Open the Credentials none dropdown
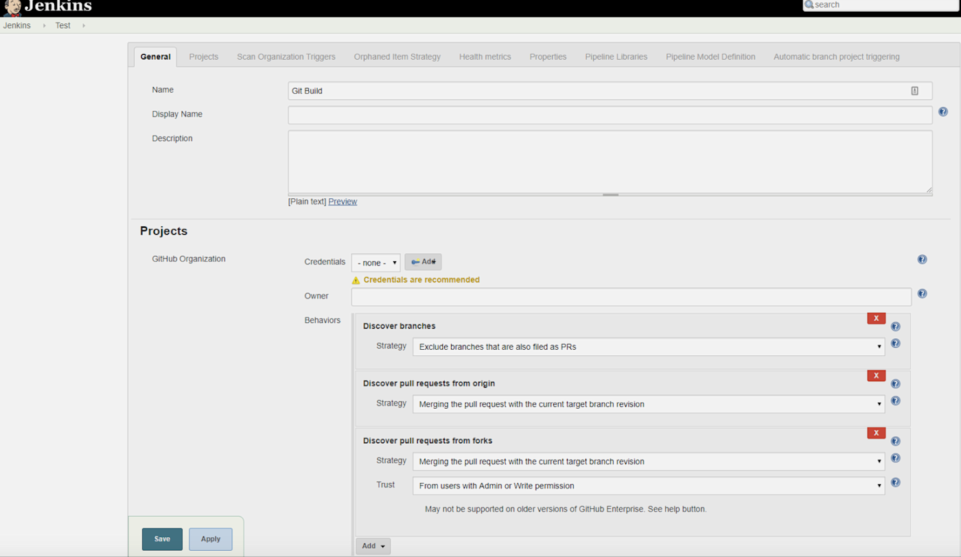Screen dimensions: 961x557 click(x=375, y=263)
